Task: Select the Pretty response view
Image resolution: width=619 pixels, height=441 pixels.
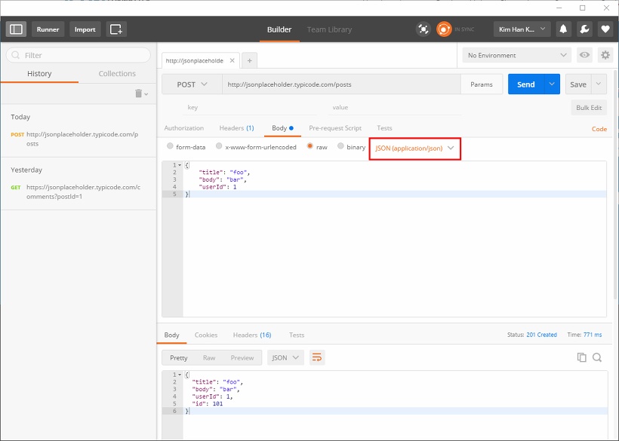Action: click(x=178, y=358)
